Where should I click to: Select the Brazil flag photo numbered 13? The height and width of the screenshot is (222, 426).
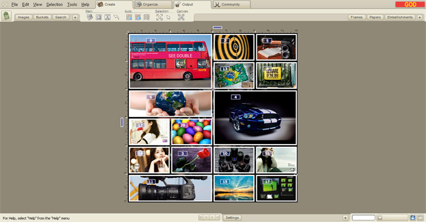[x=234, y=76]
